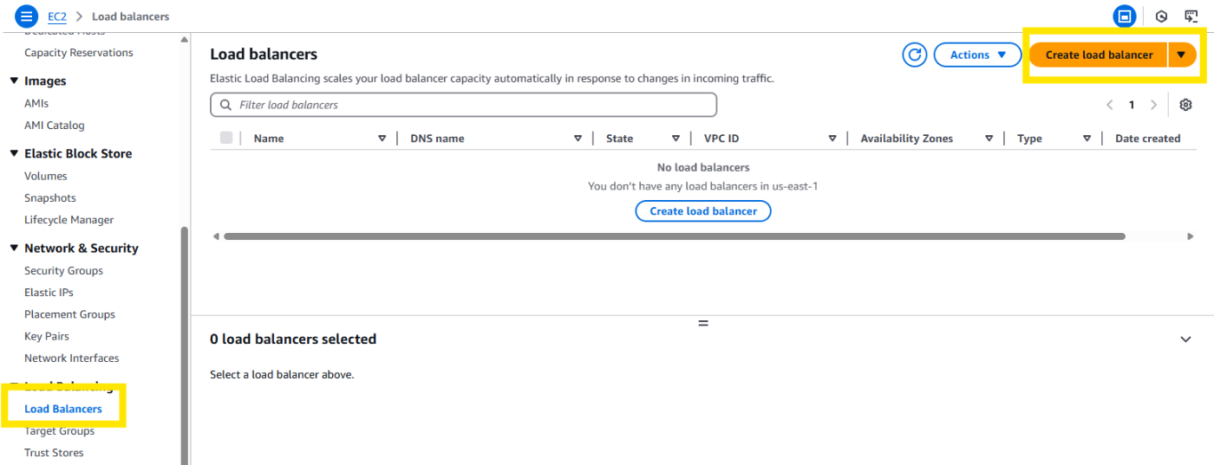Click the '0 load balancers selected' heading
Image resolution: width=1214 pixels, height=465 pixels.
pos(293,339)
